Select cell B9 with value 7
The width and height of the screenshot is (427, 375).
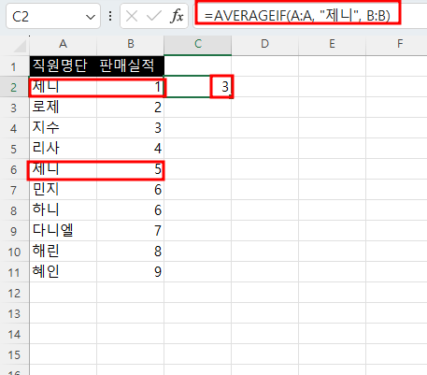[x=131, y=231]
